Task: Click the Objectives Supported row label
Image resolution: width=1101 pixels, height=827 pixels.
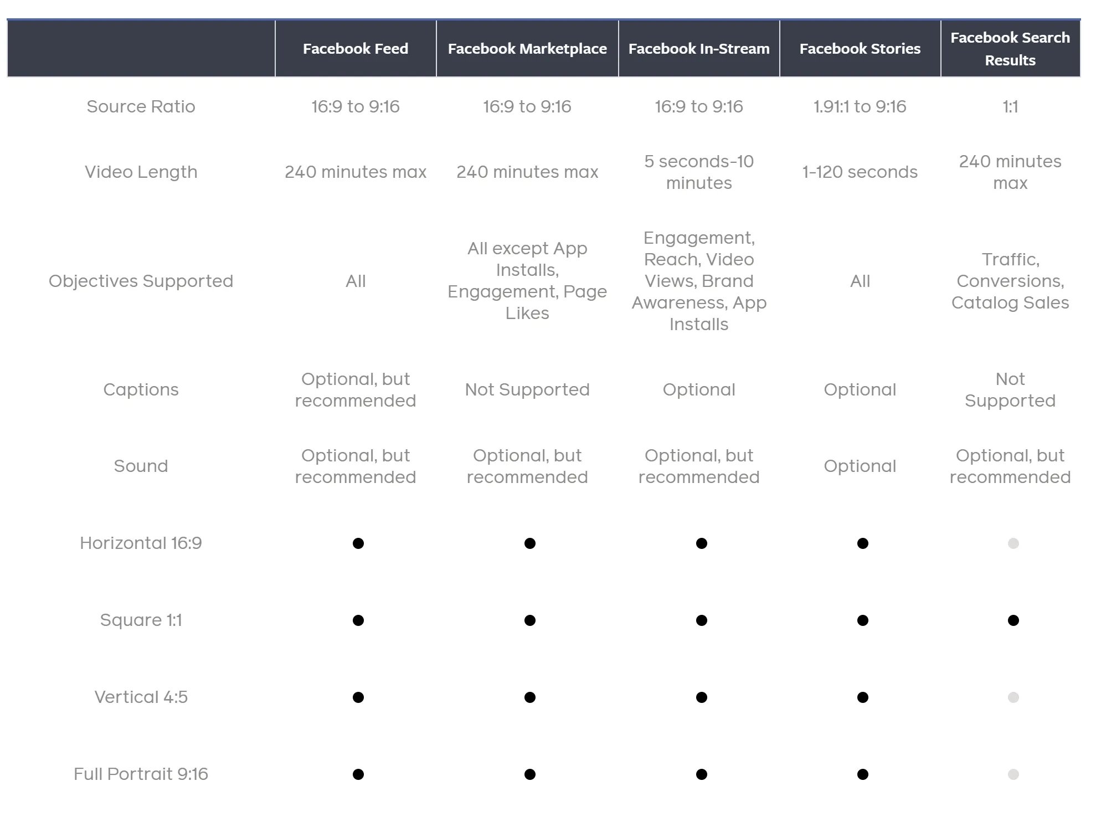Action: tap(141, 281)
